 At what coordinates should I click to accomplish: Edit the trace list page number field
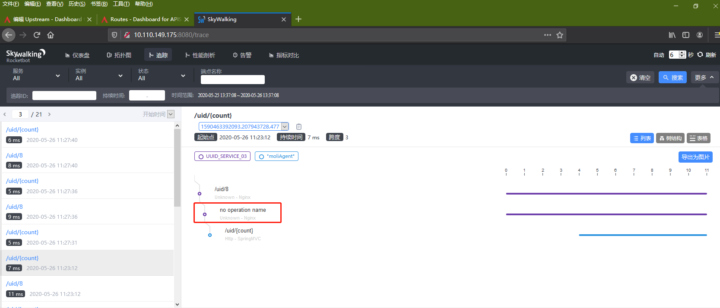point(20,114)
